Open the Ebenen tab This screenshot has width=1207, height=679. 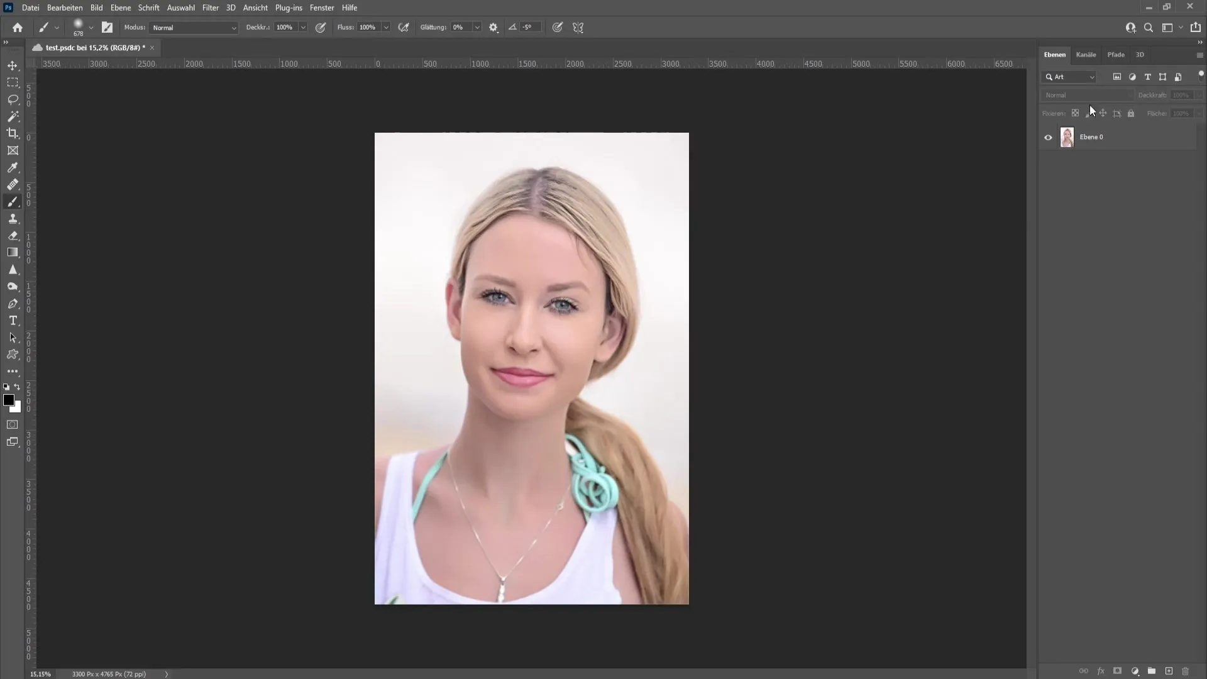[x=1054, y=54]
